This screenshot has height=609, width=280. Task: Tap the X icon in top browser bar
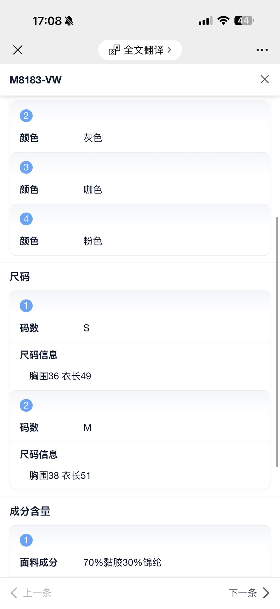(x=18, y=50)
